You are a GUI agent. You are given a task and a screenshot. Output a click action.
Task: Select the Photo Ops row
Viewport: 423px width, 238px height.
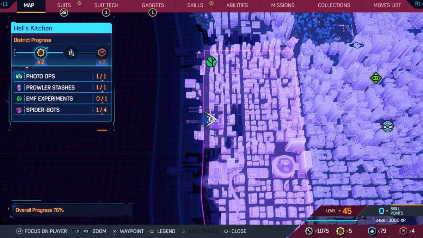coord(62,77)
